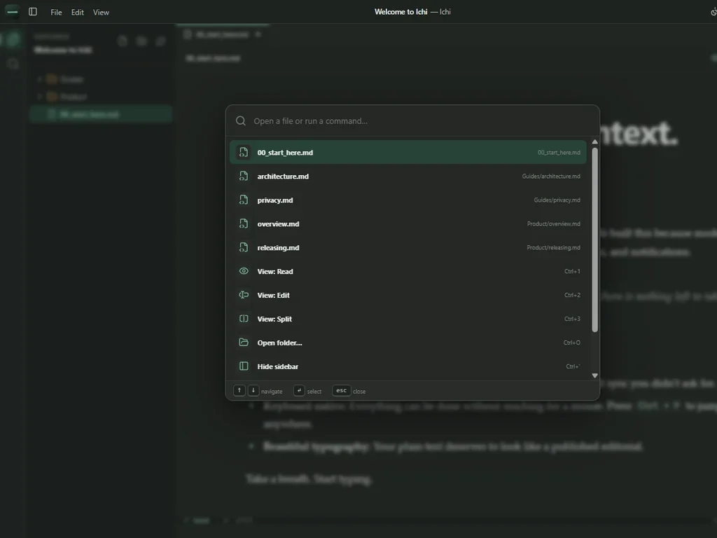Click the down-arrow key hint in footer
This screenshot has width=717, height=538.
253,390
